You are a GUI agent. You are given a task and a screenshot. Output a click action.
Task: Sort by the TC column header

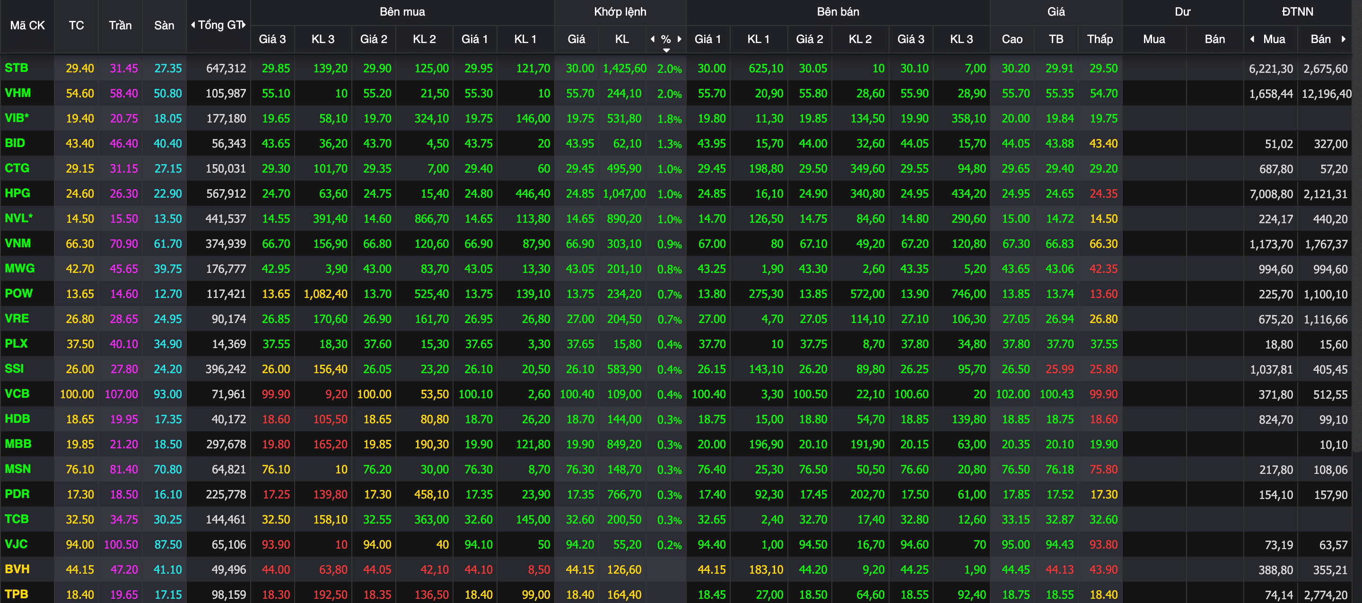pyautogui.click(x=76, y=26)
